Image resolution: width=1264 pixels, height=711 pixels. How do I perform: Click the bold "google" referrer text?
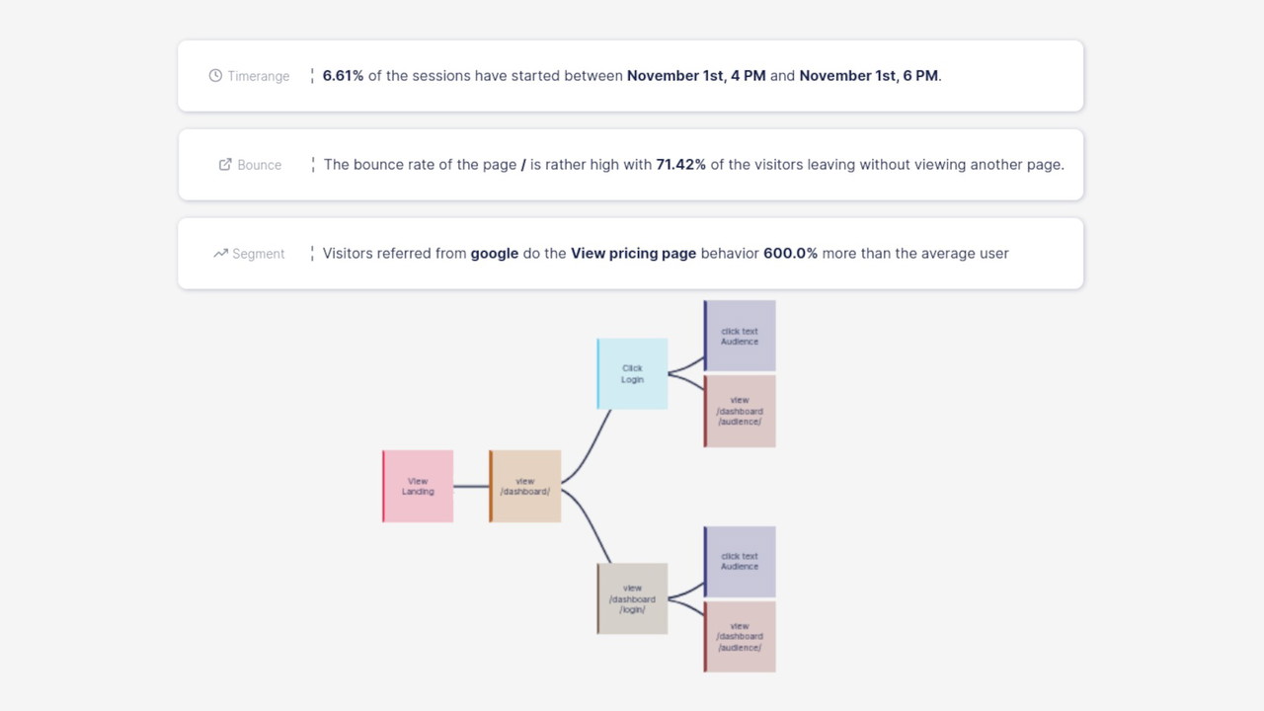point(494,254)
